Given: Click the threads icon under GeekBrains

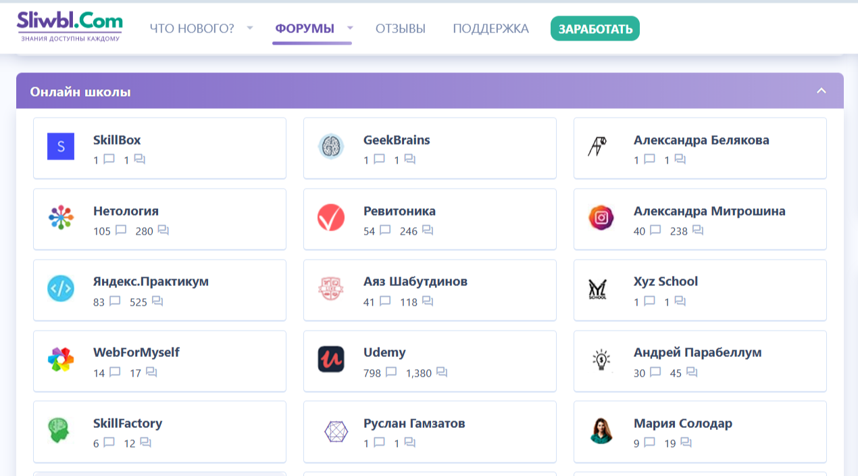Looking at the screenshot, I should click(379, 160).
